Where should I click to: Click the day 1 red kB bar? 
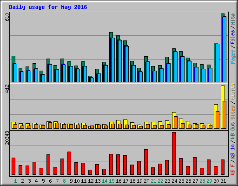[13, 166]
